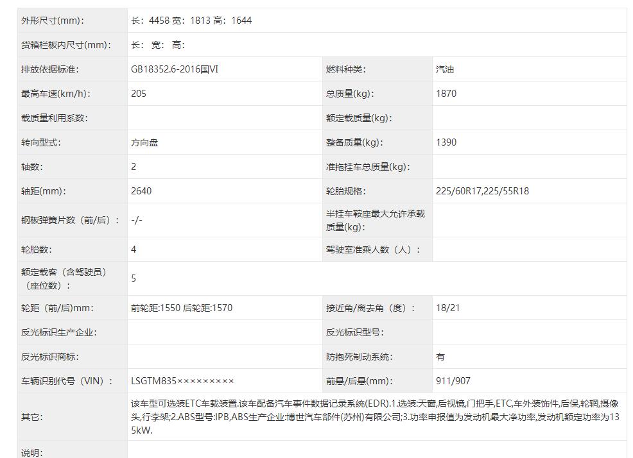
Task: Click the 反光标识商标 label
Action: 49,357
